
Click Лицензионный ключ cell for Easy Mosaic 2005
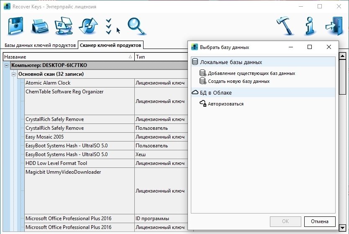[x=161, y=137]
